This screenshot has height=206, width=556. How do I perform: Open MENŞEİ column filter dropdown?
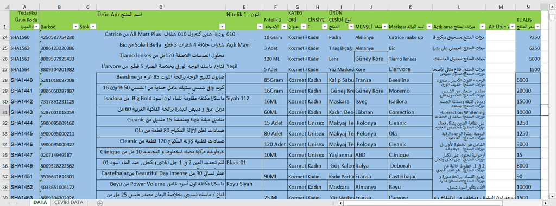point(384,27)
